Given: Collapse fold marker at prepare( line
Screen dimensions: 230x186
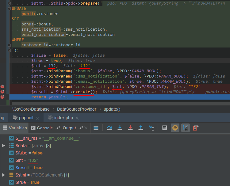Looking at the screenshot, I should [x=9, y=3].
